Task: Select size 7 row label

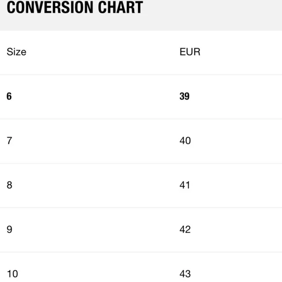Action: click(9, 141)
